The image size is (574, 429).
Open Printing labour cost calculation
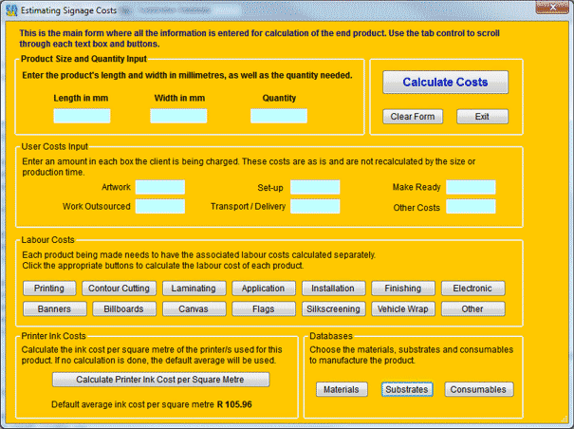point(49,289)
